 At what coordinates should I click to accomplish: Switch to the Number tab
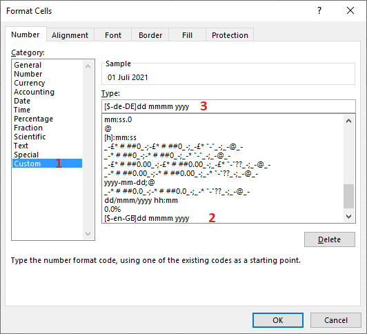tap(26, 35)
